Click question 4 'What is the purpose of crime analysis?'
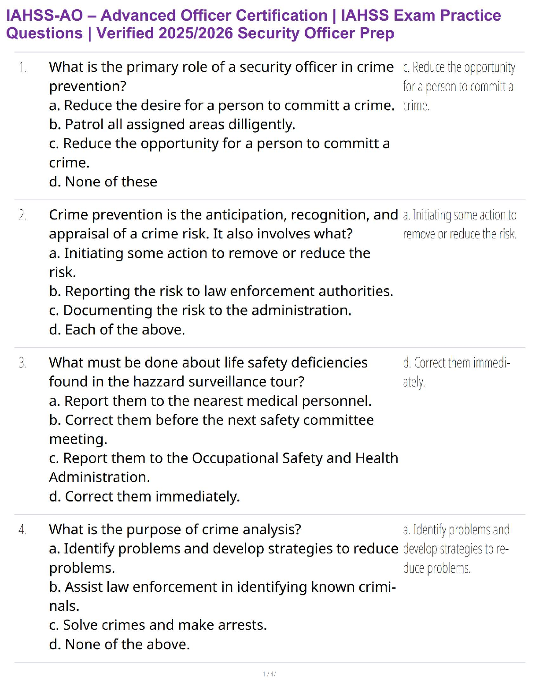Viewport: 539px width, 698px height. [x=175, y=529]
